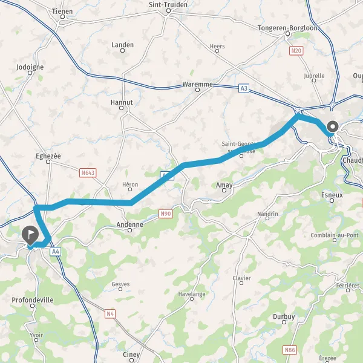Click the N20 road badge

(x=296, y=50)
